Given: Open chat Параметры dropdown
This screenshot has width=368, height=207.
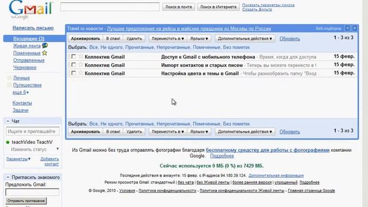Looking at the screenshot, I should coord(18,159).
